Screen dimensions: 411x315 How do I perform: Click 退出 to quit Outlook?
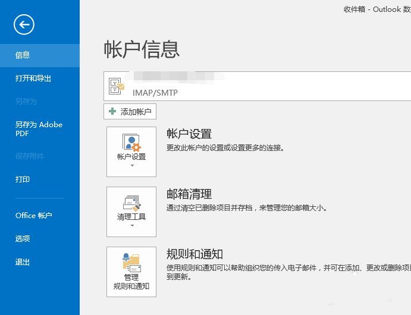coord(23,262)
